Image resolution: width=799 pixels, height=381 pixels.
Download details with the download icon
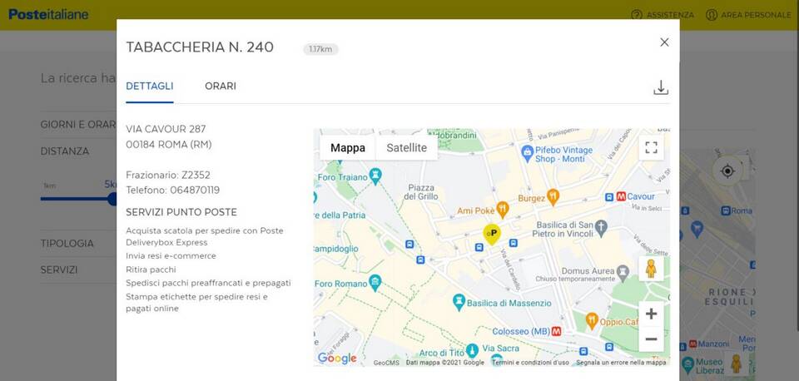click(x=660, y=87)
